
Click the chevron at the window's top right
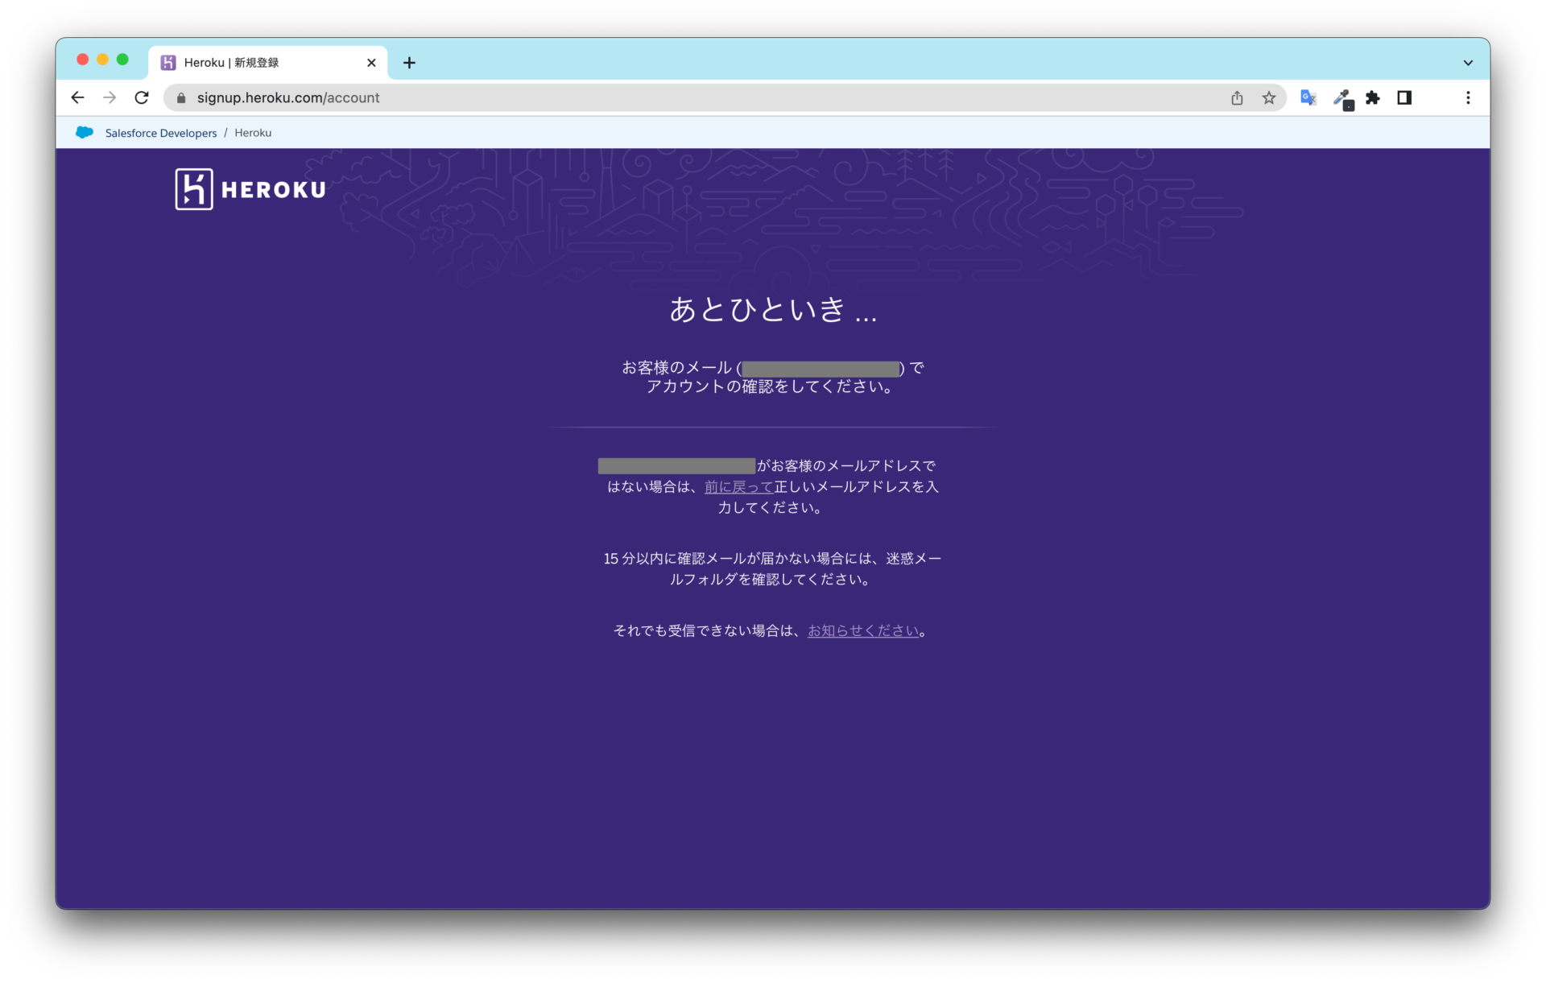(x=1468, y=62)
